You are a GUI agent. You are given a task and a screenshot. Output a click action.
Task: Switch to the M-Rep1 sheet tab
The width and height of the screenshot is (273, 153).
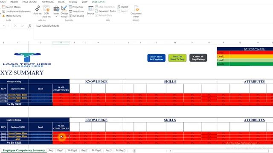(x=72, y=150)
